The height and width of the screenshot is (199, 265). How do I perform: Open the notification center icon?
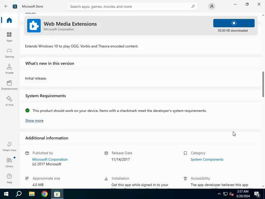tap(257, 194)
